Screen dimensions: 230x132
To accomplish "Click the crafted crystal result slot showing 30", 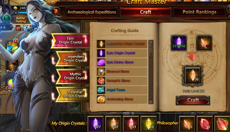I will click(x=192, y=75).
